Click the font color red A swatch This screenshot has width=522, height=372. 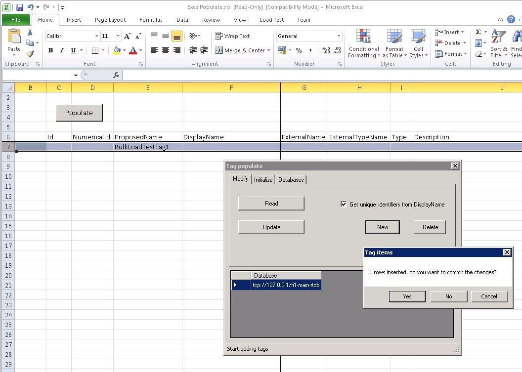132,50
